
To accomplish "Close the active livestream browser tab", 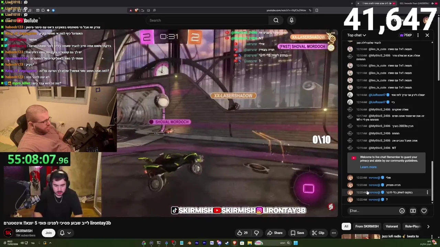I will 358,3.
